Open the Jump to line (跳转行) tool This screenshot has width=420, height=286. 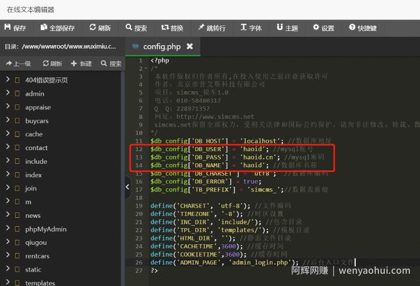coord(212,28)
